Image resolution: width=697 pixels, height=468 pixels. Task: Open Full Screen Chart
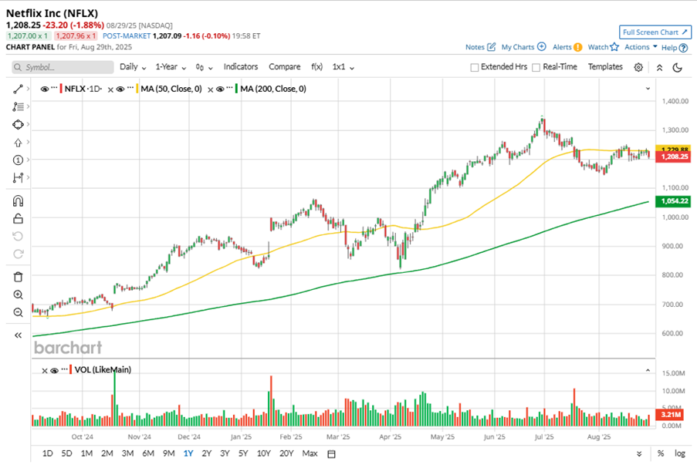coord(655,32)
